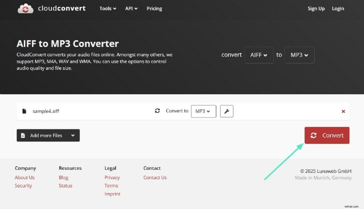
Task: Open the Terms link
Action: 111,185
